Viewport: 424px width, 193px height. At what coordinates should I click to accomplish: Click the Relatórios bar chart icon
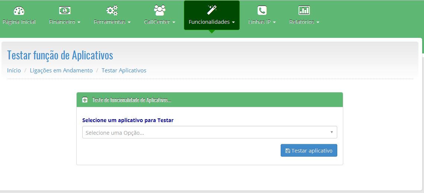coord(304,10)
